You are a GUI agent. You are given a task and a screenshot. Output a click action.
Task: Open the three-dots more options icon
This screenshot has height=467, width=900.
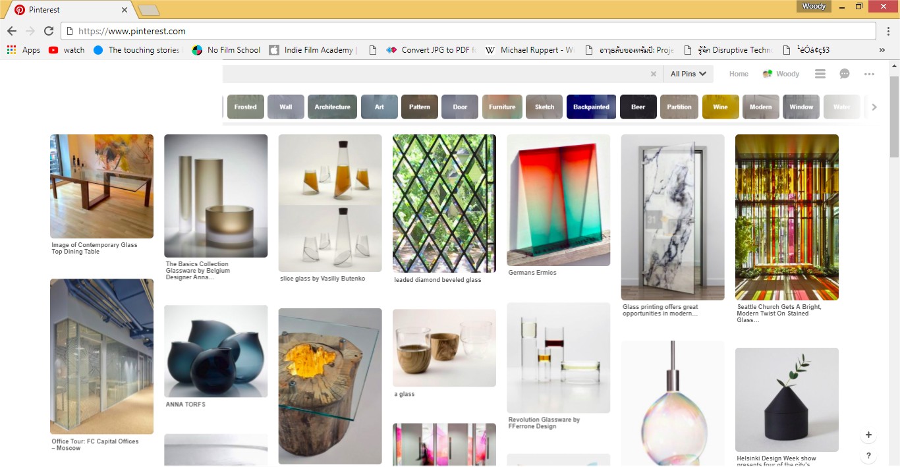pyautogui.click(x=869, y=74)
